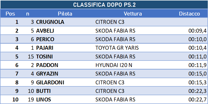Click the GILARDONI driver name

50,83
